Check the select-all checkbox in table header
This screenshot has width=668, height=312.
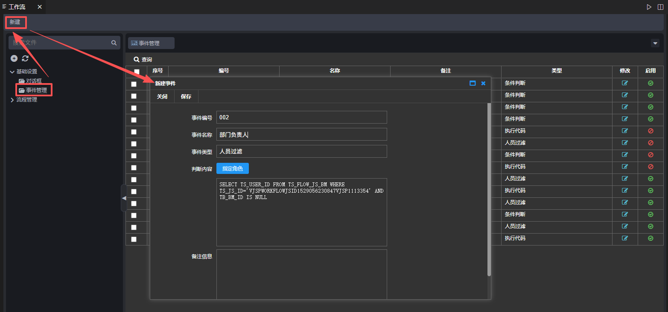[137, 72]
